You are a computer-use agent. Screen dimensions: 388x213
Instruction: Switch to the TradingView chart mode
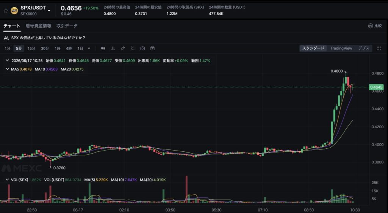[x=341, y=48]
